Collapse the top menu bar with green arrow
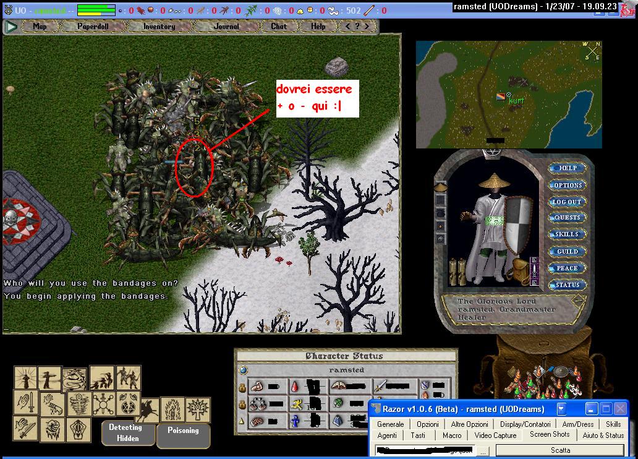638x459 pixels. [11, 27]
